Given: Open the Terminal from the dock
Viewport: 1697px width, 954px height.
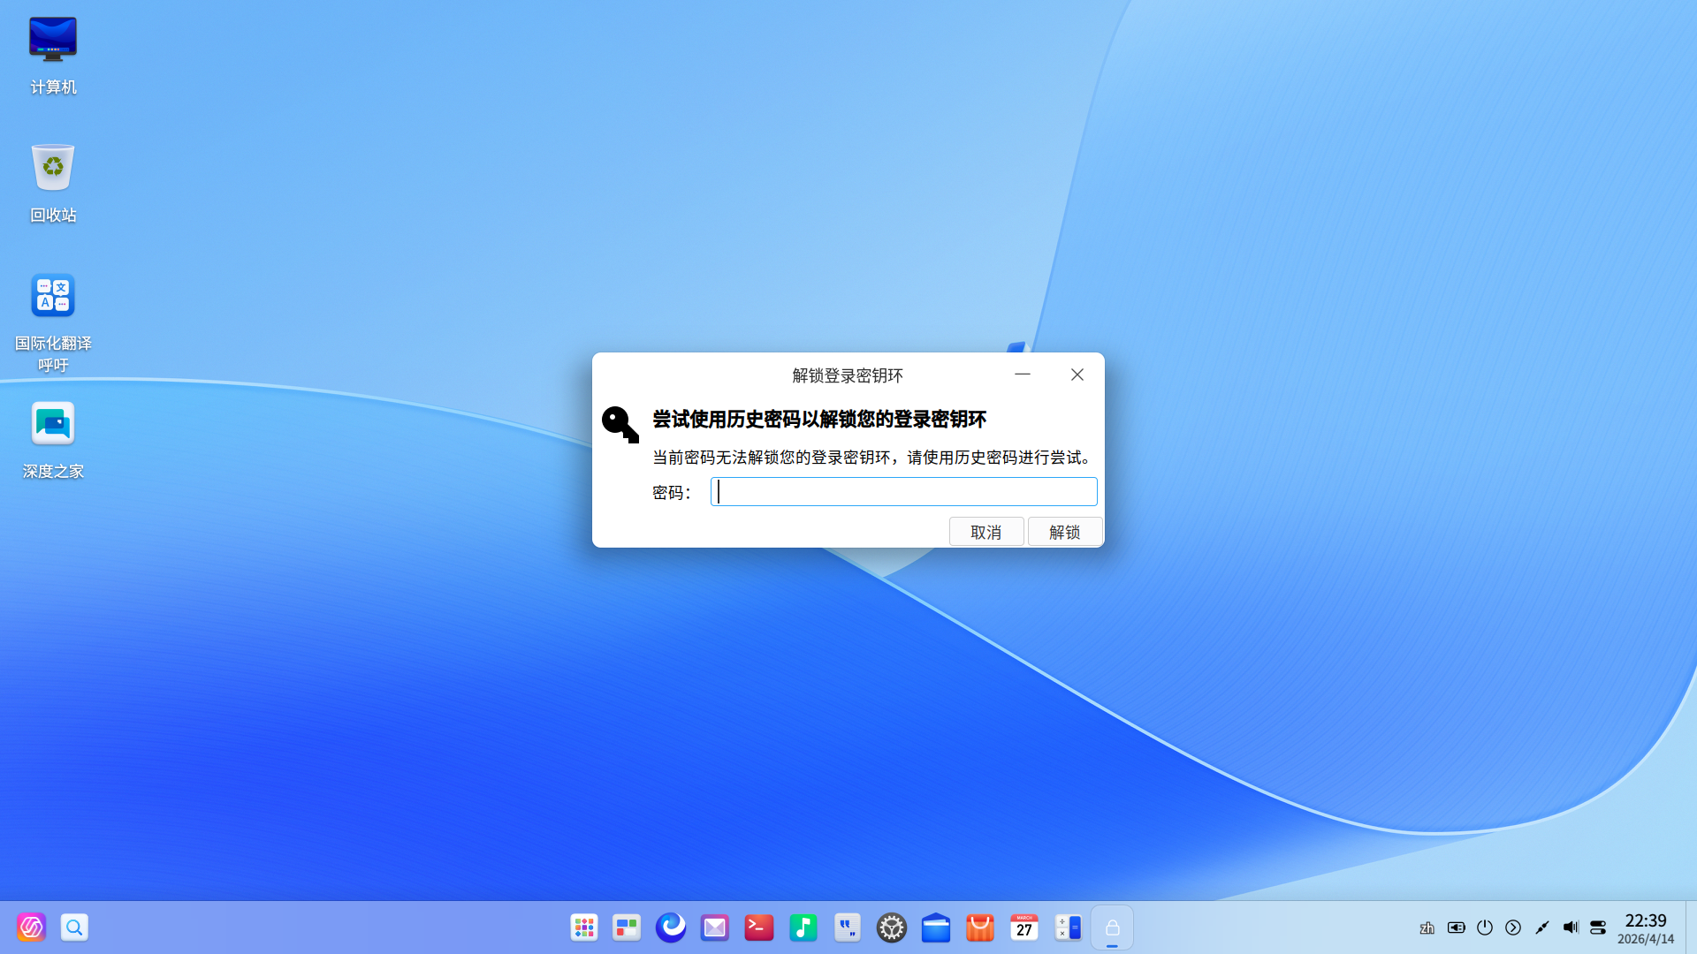Looking at the screenshot, I should pos(758,927).
